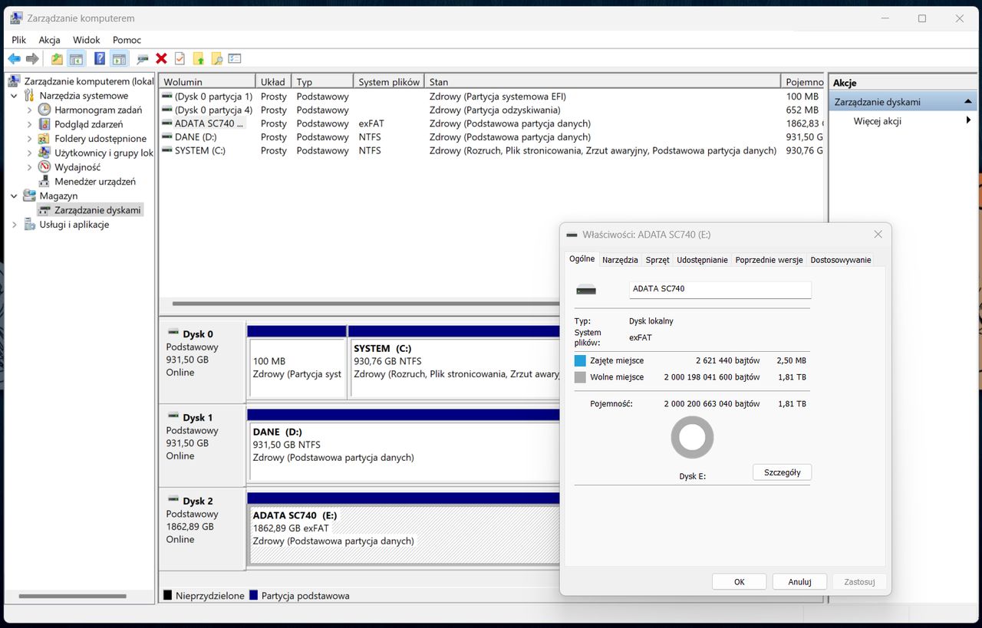Screen dimensions: 982x628
Task: Select the SYSTEM (C:) volume row
Action: [492, 151]
